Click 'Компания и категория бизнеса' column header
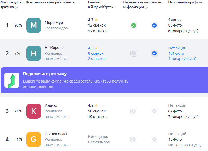This screenshot has height=151, width=208. point(50,2)
